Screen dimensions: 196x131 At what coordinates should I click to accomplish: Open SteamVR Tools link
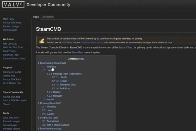11,55
